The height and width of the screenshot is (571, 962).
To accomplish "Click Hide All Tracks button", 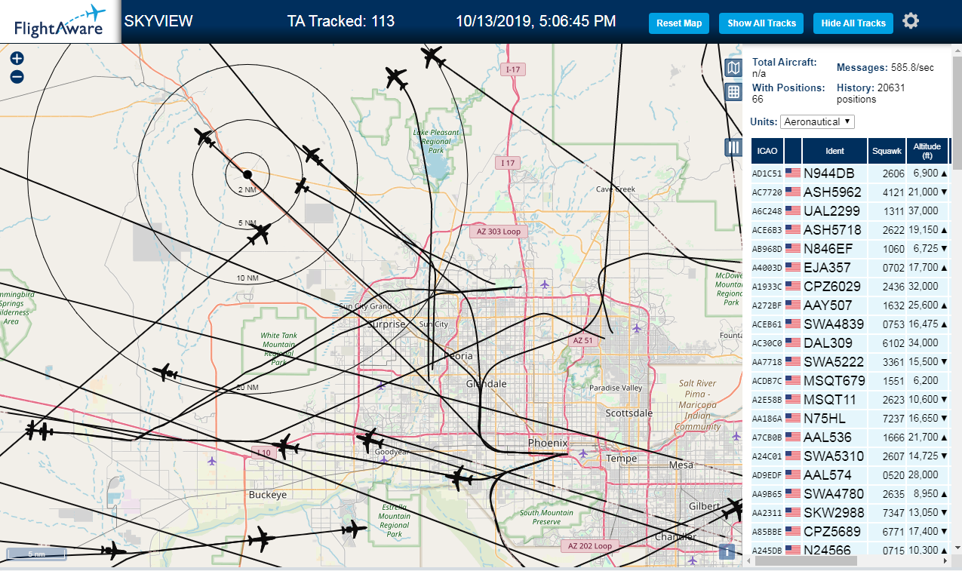I will (853, 23).
